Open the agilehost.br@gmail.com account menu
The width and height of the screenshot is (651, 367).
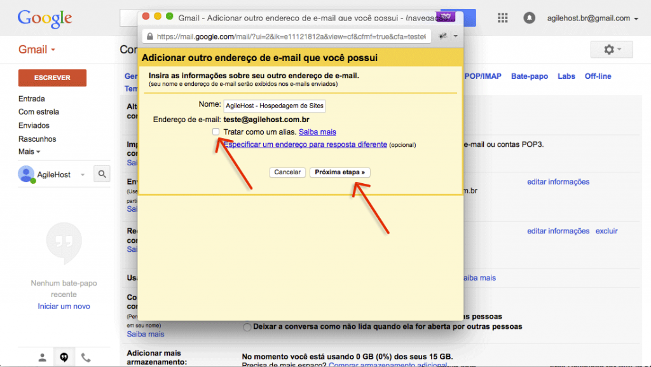pos(593,18)
